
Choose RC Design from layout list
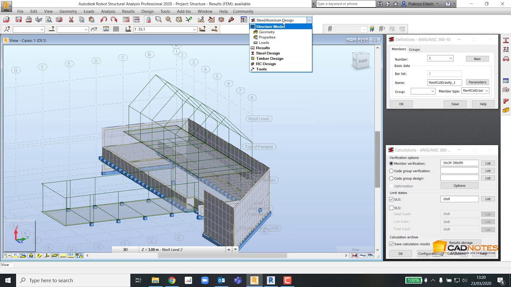[266, 64]
